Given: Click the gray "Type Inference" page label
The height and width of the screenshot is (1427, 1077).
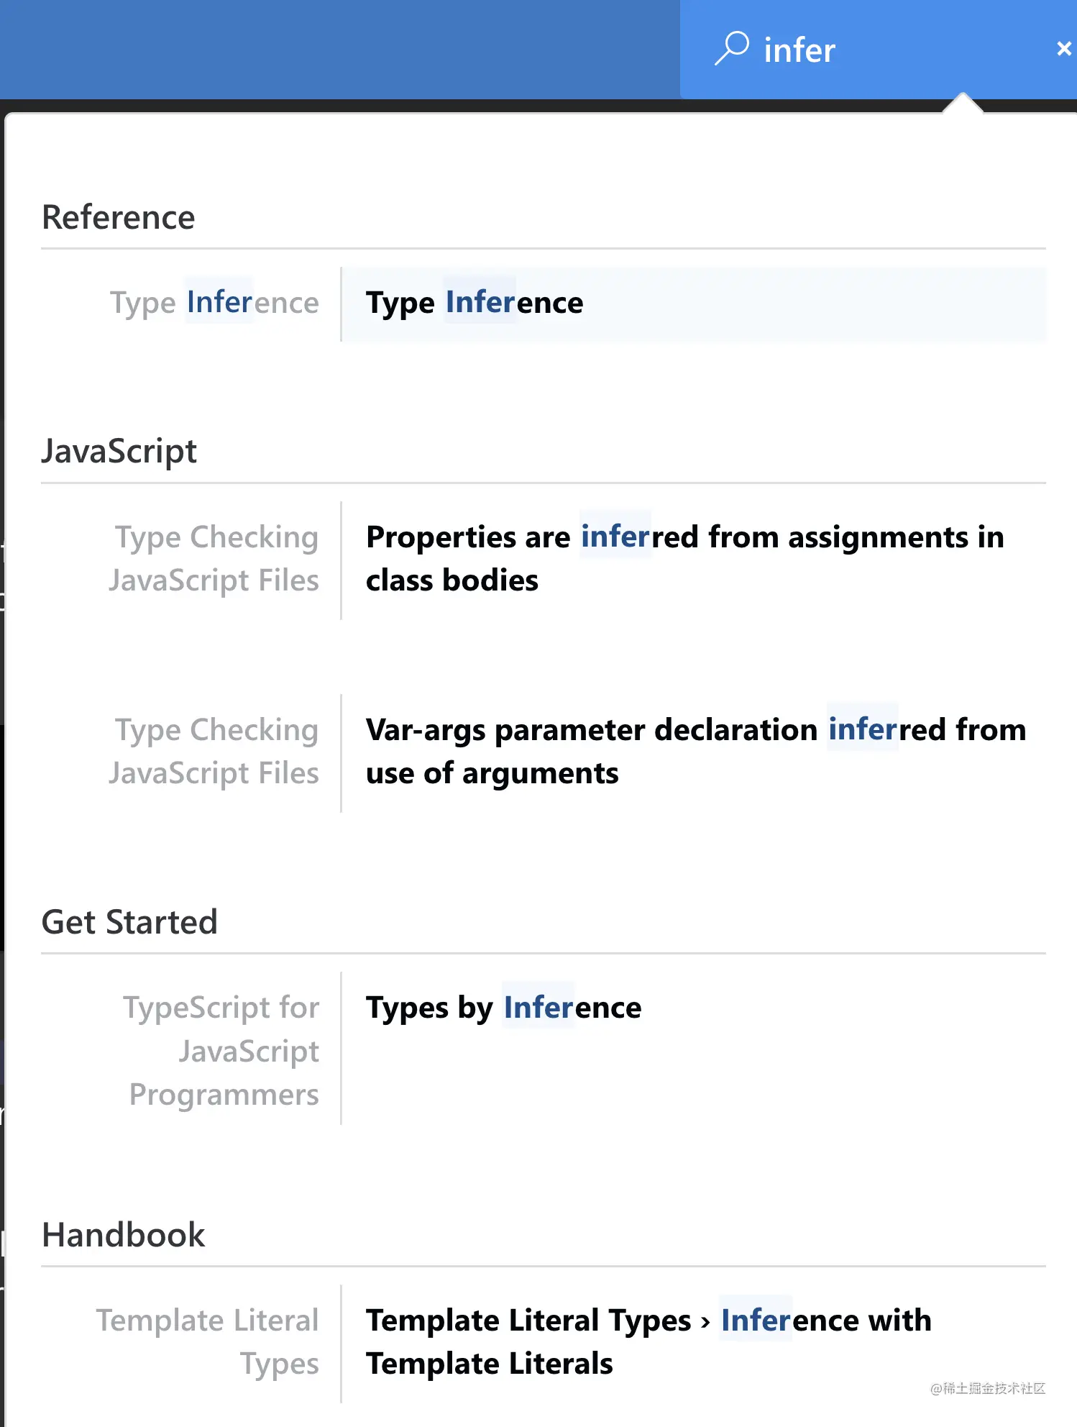Looking at the screenshot, I should (x=214, y=303).
